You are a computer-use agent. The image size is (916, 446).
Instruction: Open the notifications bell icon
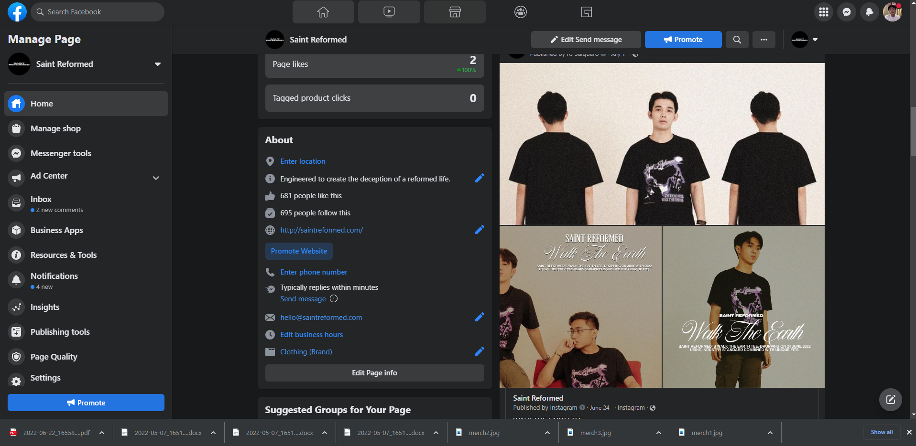pos(870,12)
